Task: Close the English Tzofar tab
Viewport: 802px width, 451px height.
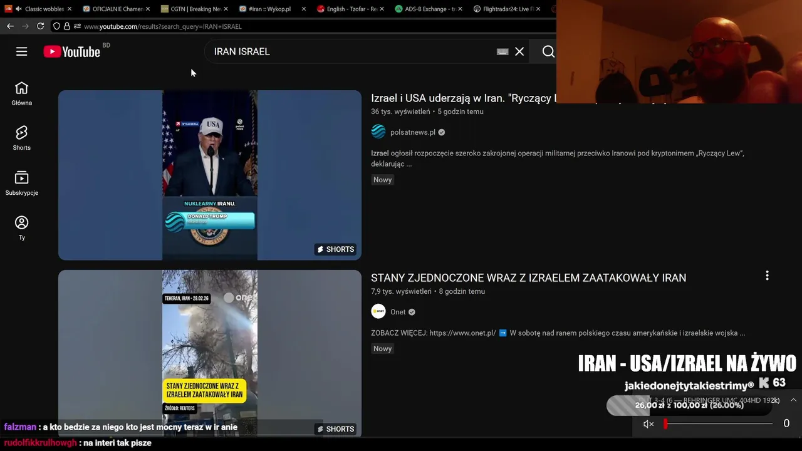Action: pyautogui.click(x=382, y=9)
